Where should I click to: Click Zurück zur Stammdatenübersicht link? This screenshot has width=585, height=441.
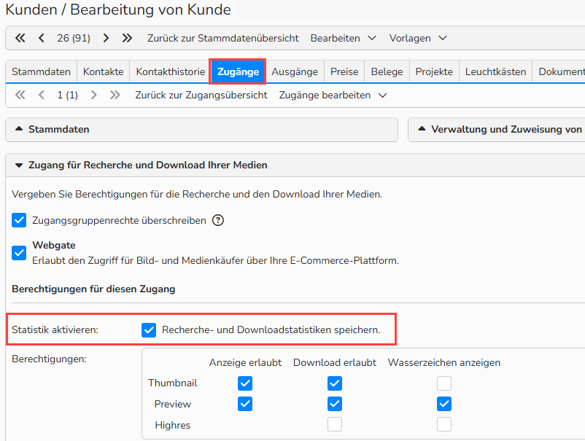pos(223,38)
